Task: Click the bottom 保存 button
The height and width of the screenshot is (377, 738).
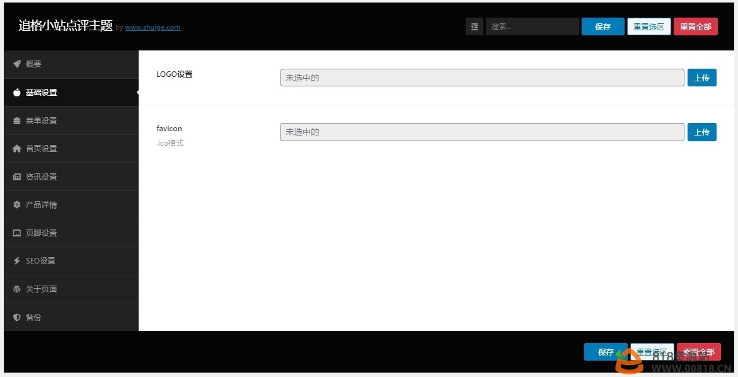Action: click(606, 352)
